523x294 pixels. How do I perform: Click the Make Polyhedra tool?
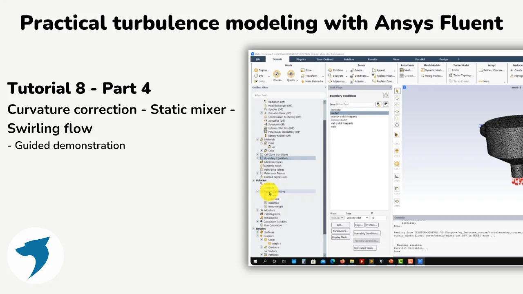coord(312,81)
